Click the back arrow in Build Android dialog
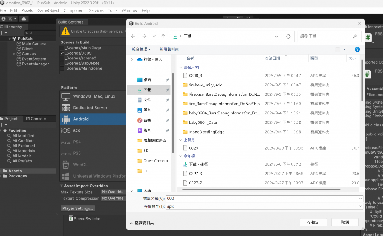Image resolution: width=383 pixels, height=236 pixels. 133,36
